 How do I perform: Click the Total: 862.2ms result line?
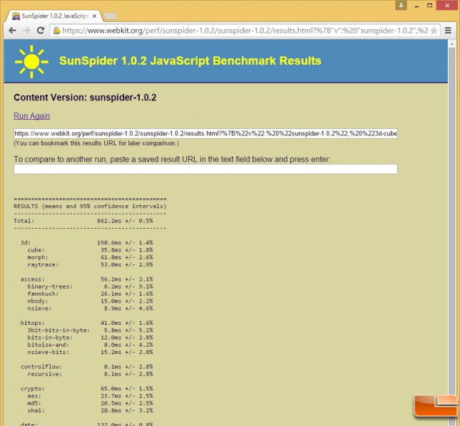click(x=83, y=221)
